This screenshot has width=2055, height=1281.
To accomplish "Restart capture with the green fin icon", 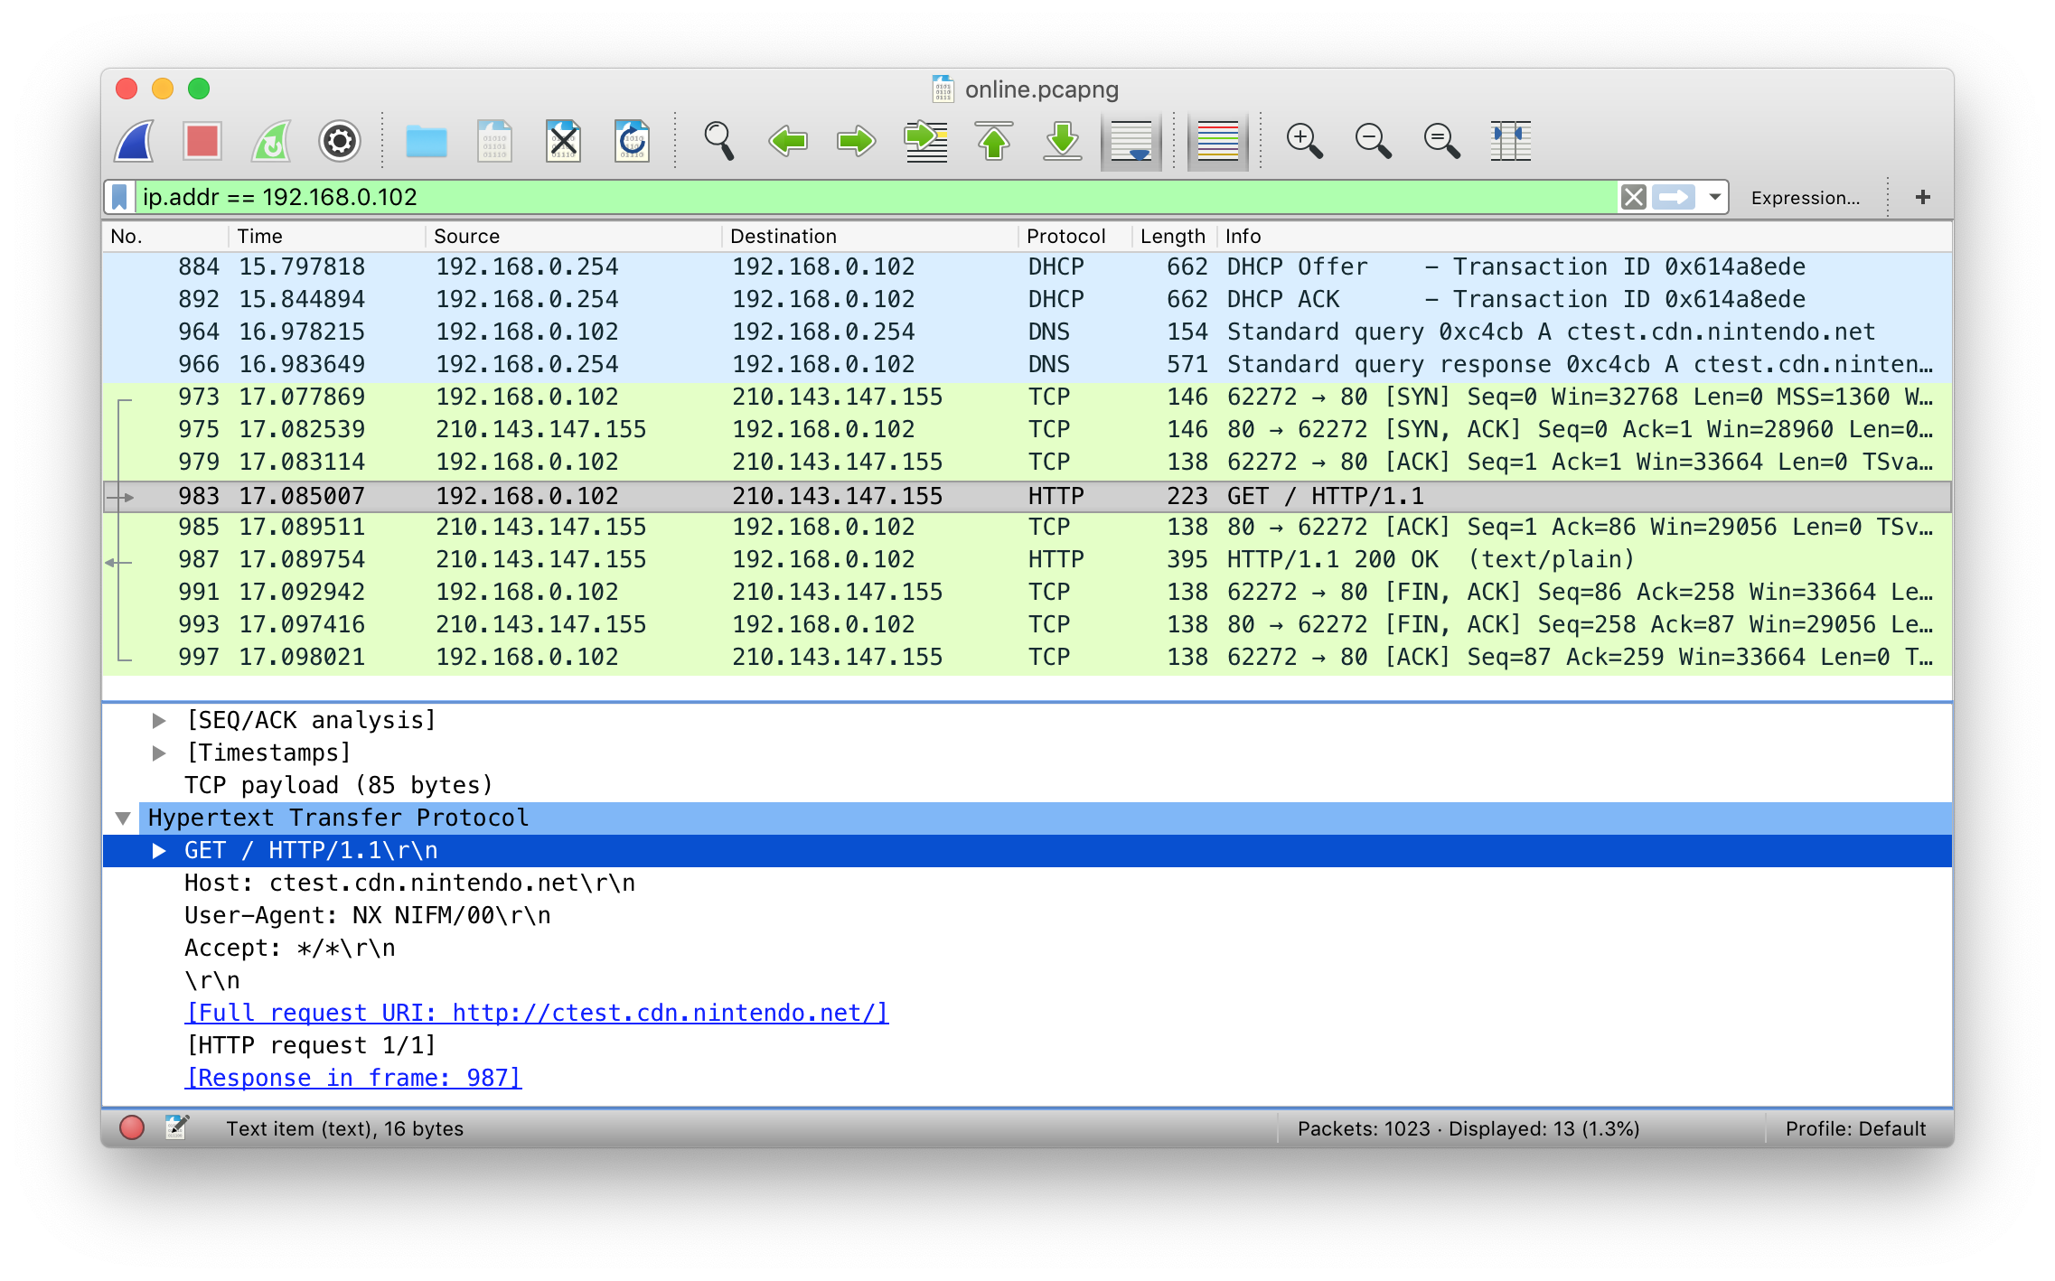I will point(271,142).
